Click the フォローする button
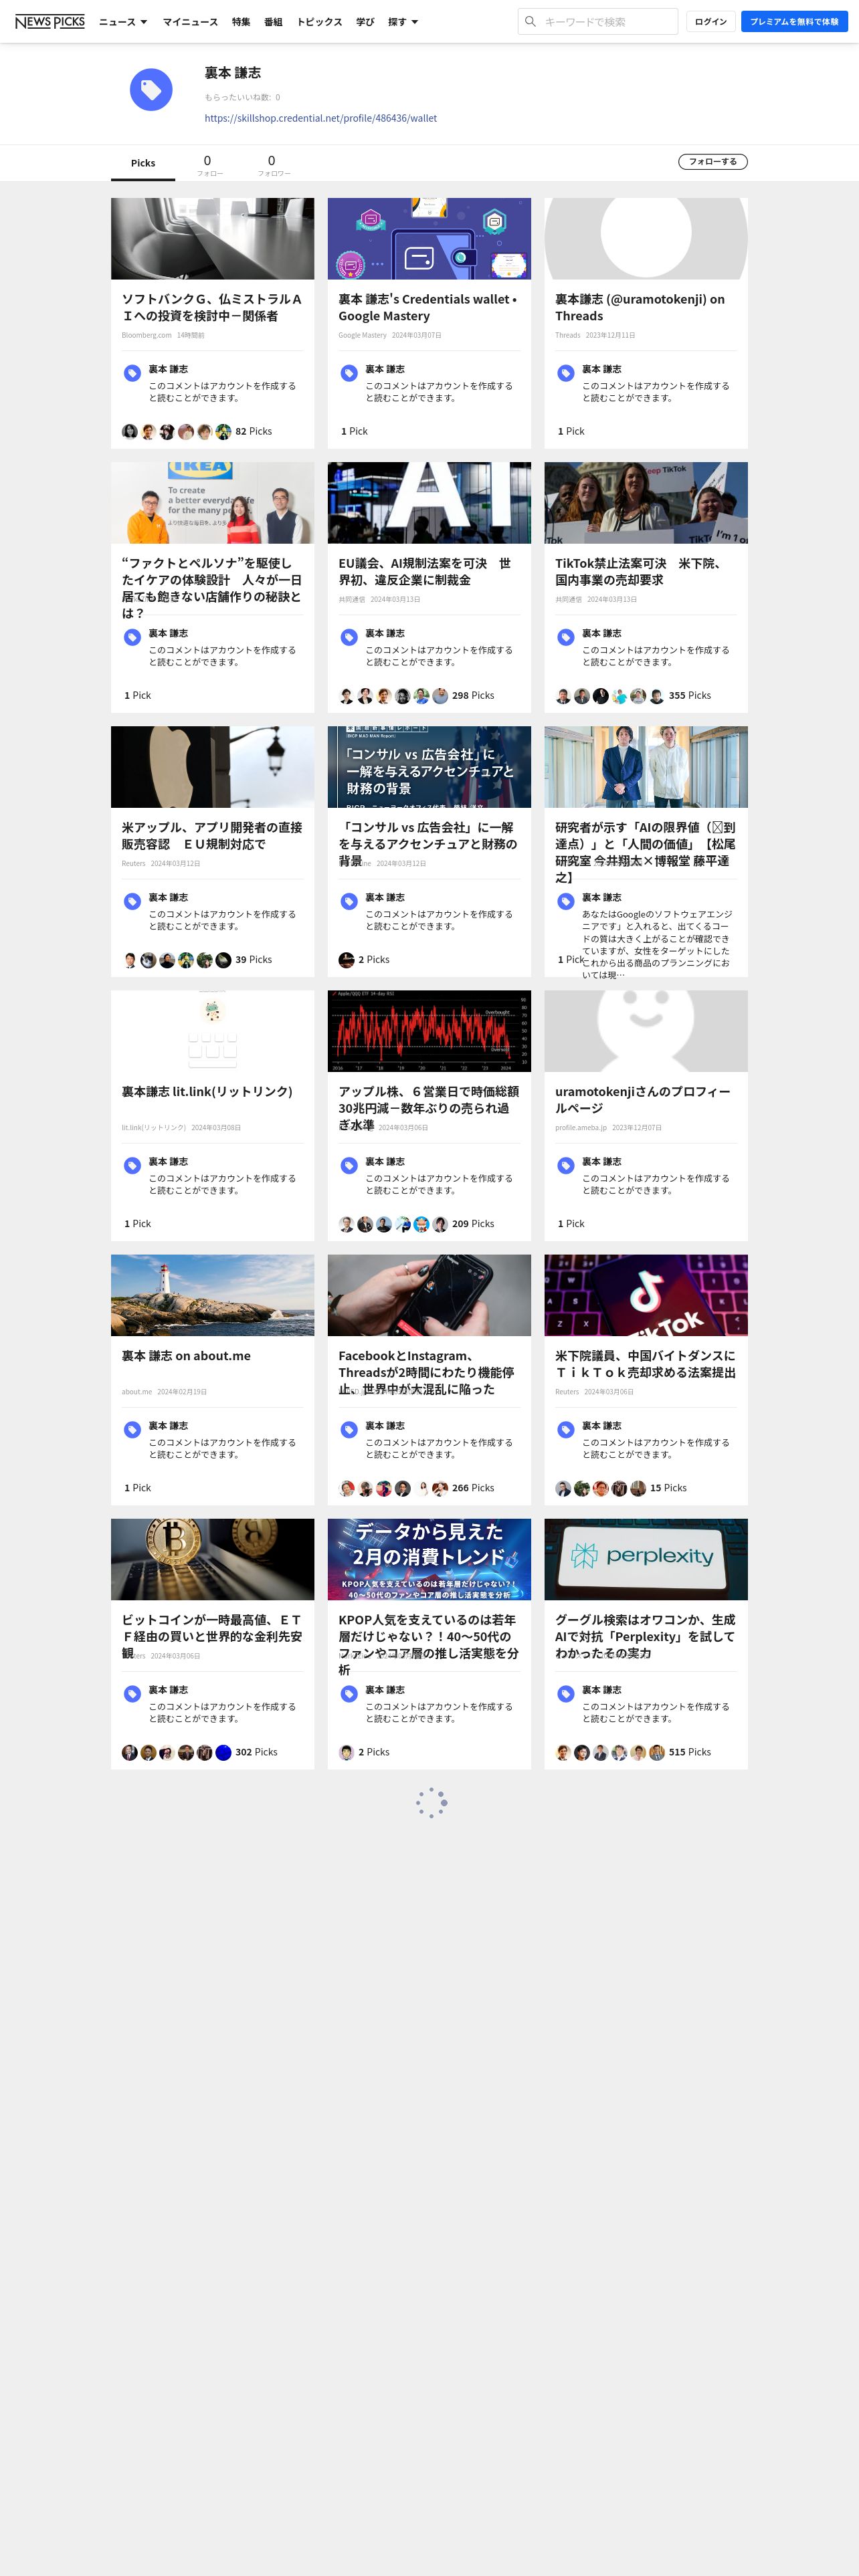 pos(713,162)
